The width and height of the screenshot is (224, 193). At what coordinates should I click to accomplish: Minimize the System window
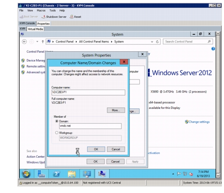pyautogui.click(x=194, y=34)
